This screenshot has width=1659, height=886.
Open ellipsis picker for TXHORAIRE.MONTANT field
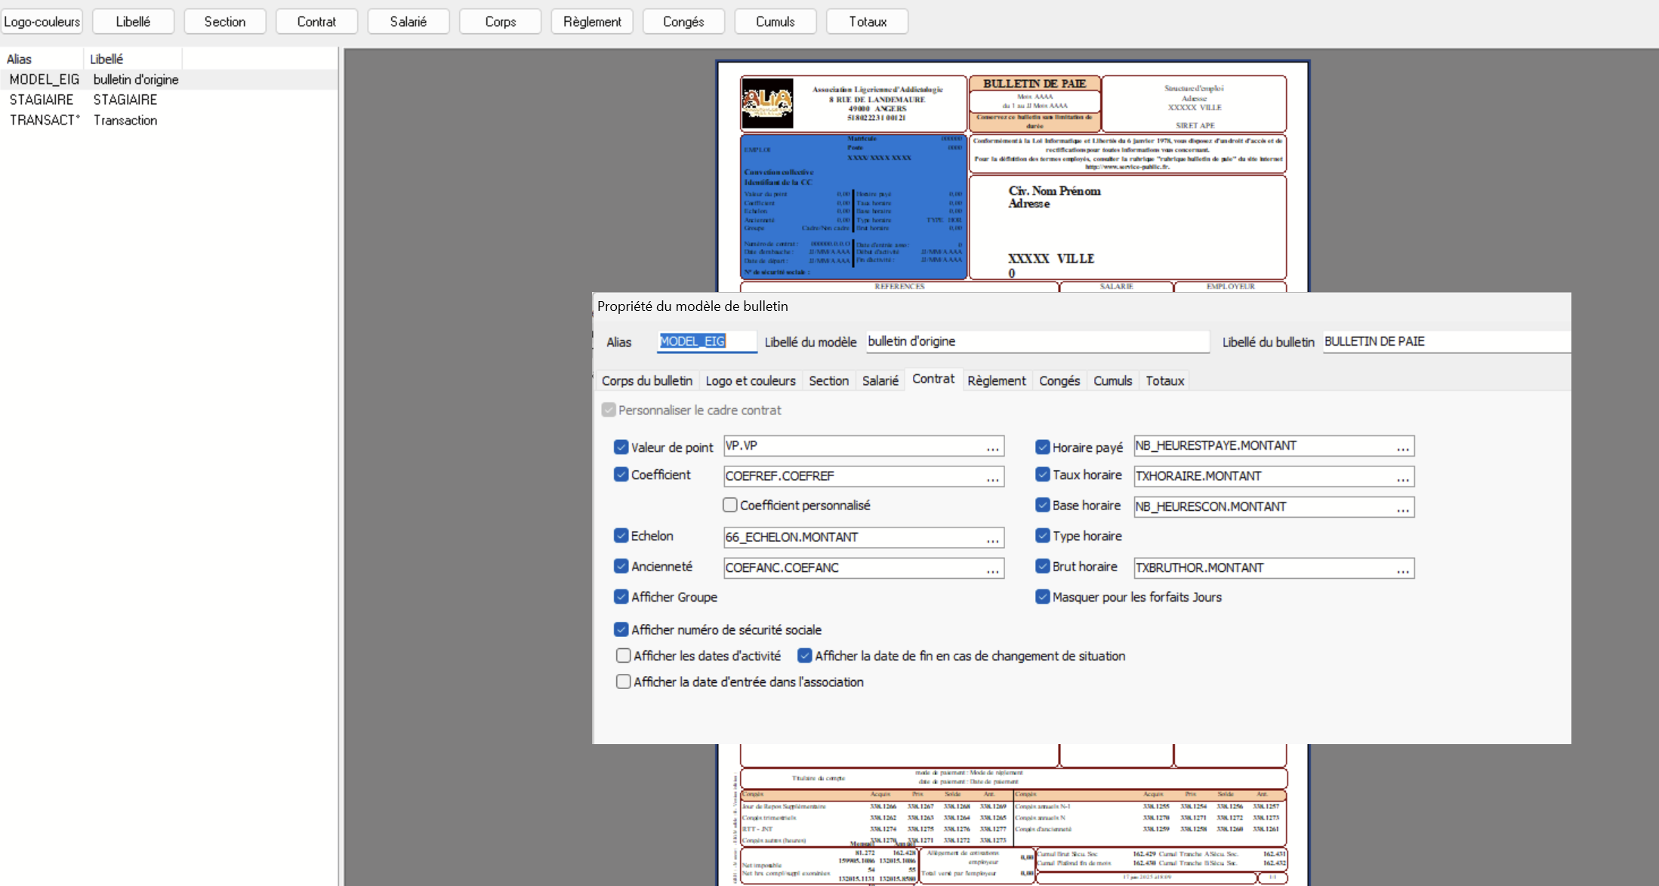pos(1403,477)
